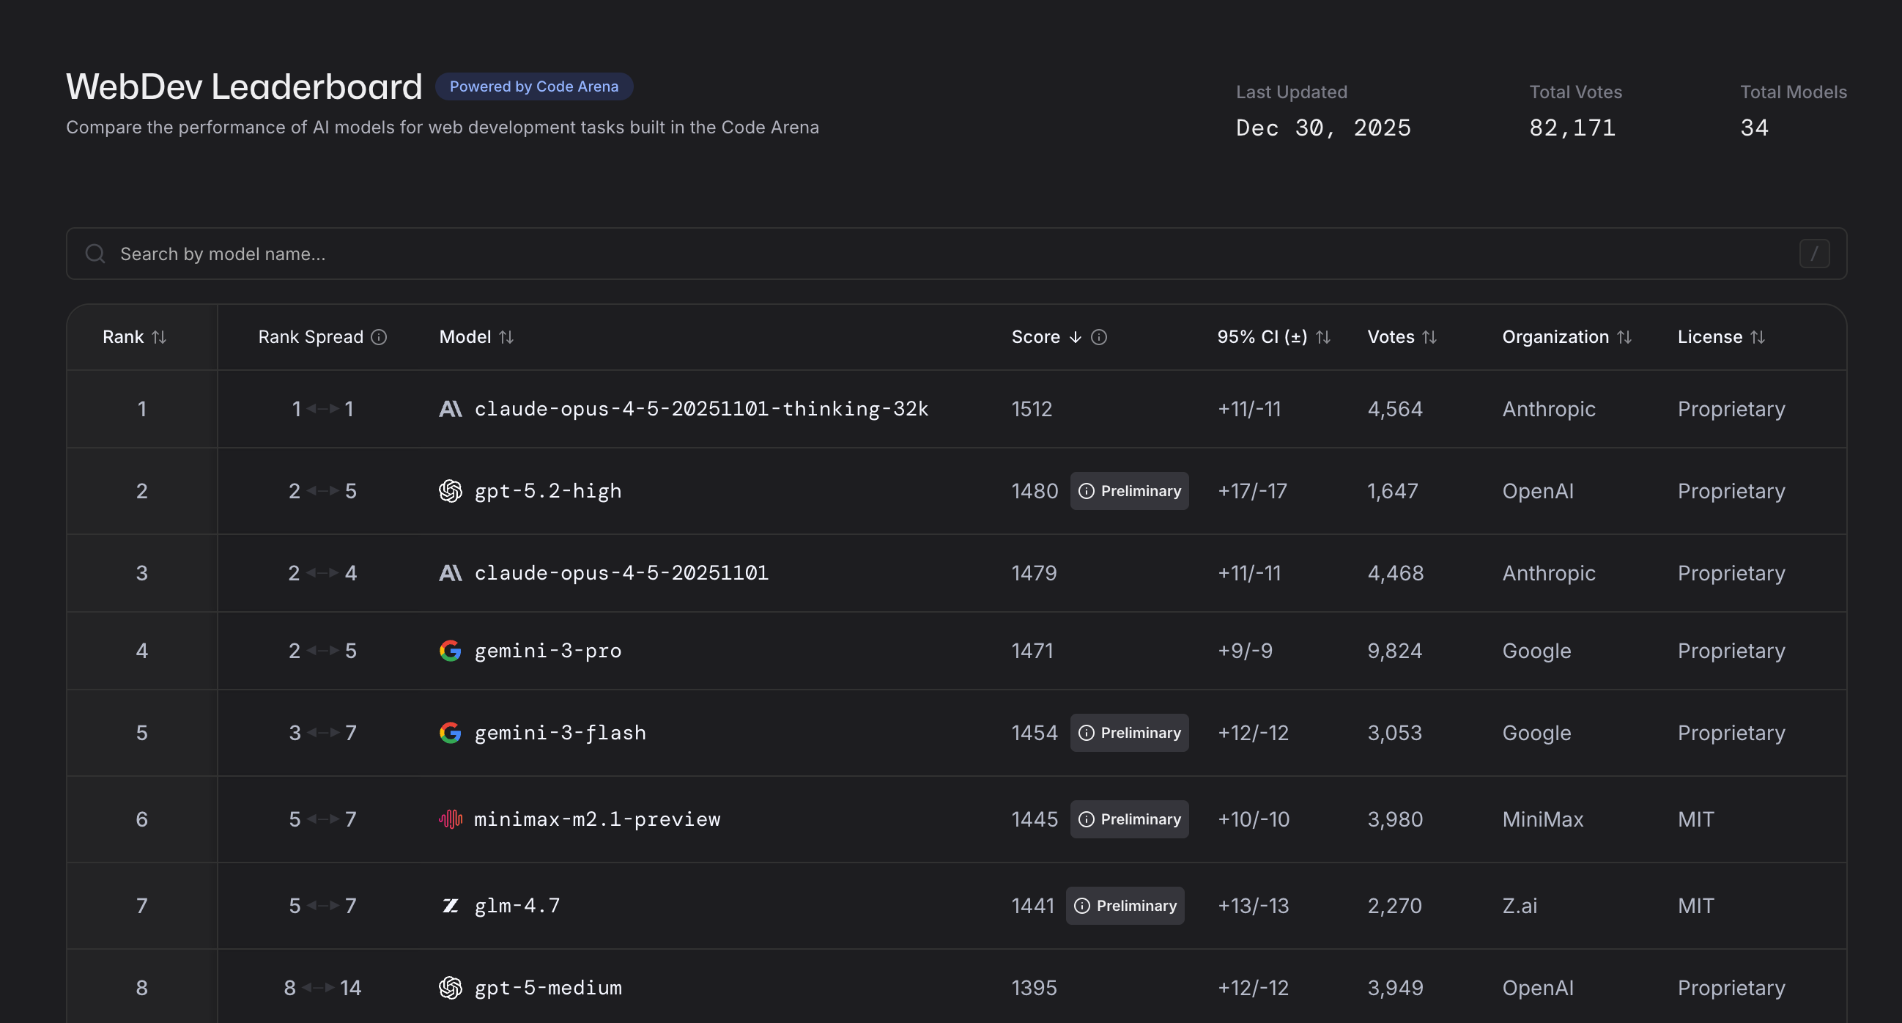The image size is (1902, 1023).
Task: Sort by the Model column
Action: [x=506, y=337]
